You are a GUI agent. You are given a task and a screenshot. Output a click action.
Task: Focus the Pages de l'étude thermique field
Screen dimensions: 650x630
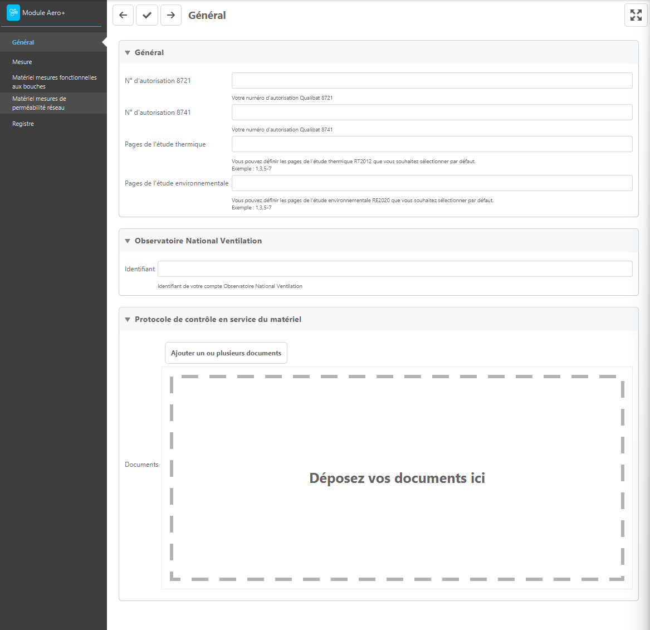click(432, 144)
